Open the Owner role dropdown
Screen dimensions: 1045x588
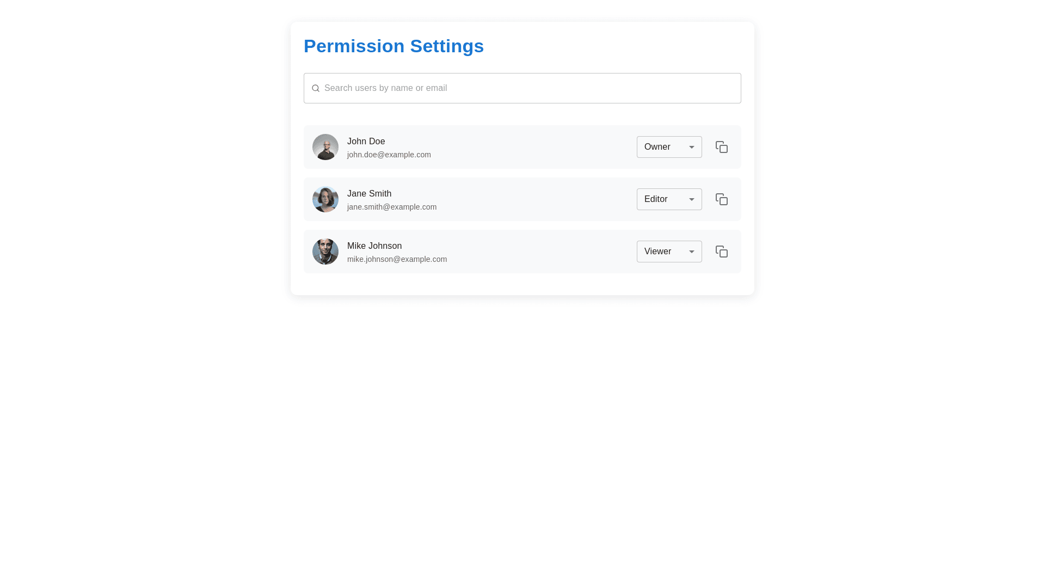668,147
